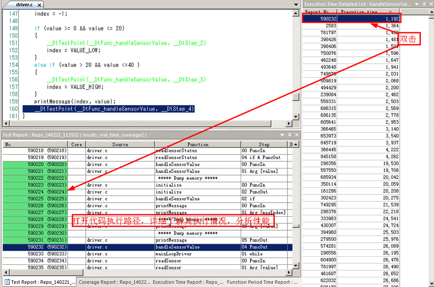Select highlighted Test Report row 590232

pyautogui.click(x=148, y=247)
